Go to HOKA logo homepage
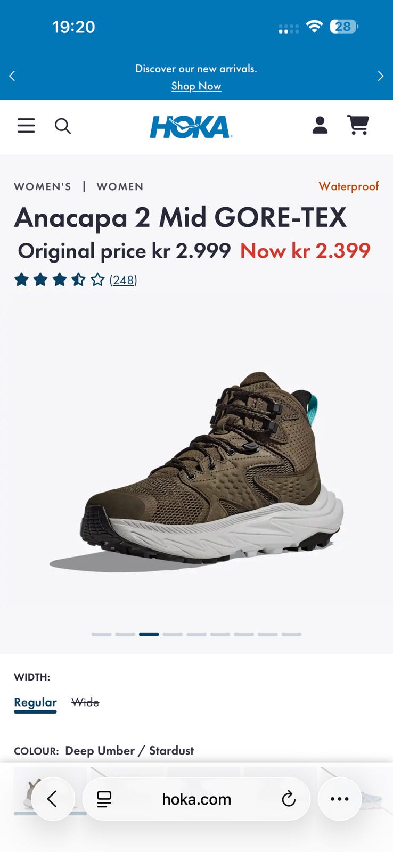The height and width of the screenshot is (852, 393). point(191,127)
